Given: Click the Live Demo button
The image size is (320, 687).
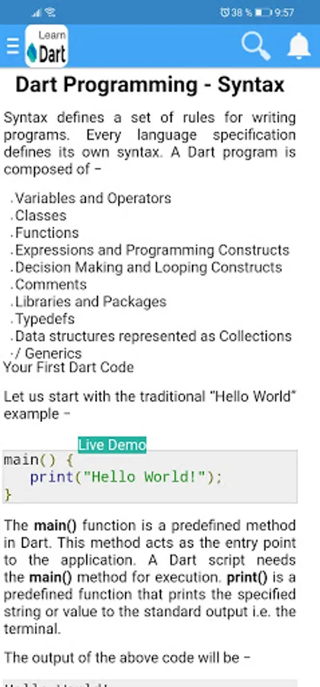Looking at the screenshot, I should 112,445.
